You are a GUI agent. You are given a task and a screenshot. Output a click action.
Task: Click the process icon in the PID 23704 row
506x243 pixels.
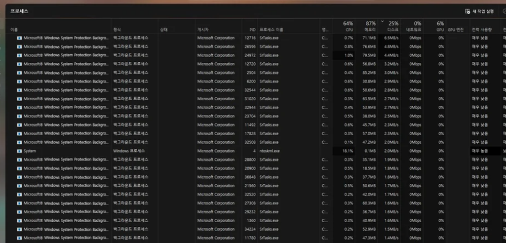click(x=19, y=116)
